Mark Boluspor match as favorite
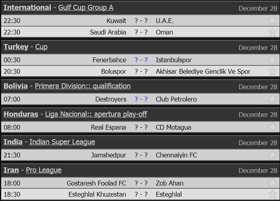Screen dimensions: 280x201 (x=272, y=71)
